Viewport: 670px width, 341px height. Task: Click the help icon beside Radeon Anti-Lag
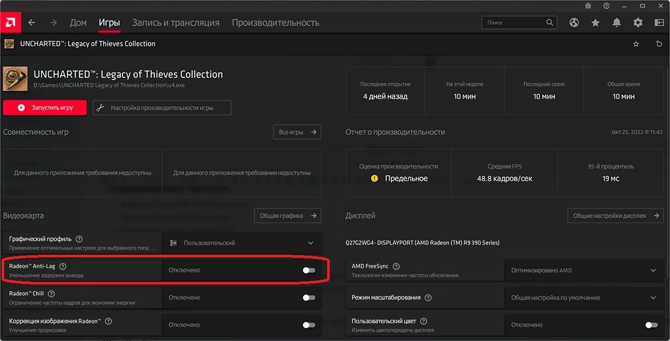[x=63, y=266]
